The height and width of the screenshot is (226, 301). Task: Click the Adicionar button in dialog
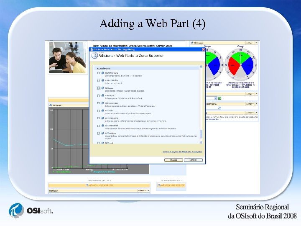[173, 160]
